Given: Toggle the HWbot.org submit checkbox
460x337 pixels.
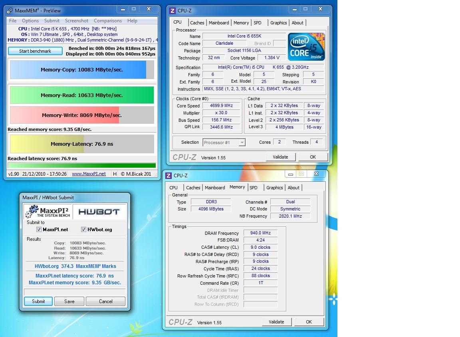Looking at the screenshot, I should click(x=83, y=229).
